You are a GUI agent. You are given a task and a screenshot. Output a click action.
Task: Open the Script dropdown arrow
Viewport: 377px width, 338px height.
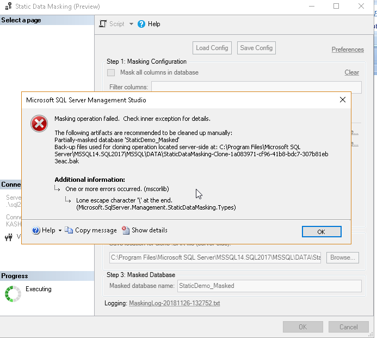pos(131,24)
